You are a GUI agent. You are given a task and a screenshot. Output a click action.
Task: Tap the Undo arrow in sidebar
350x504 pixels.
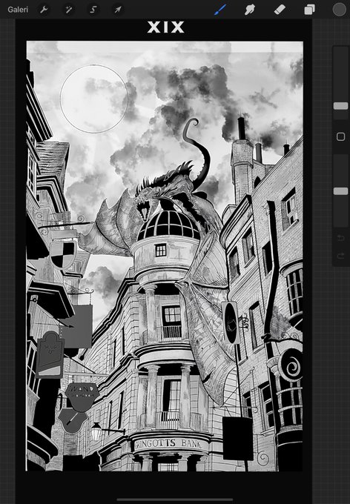[340, 238]
